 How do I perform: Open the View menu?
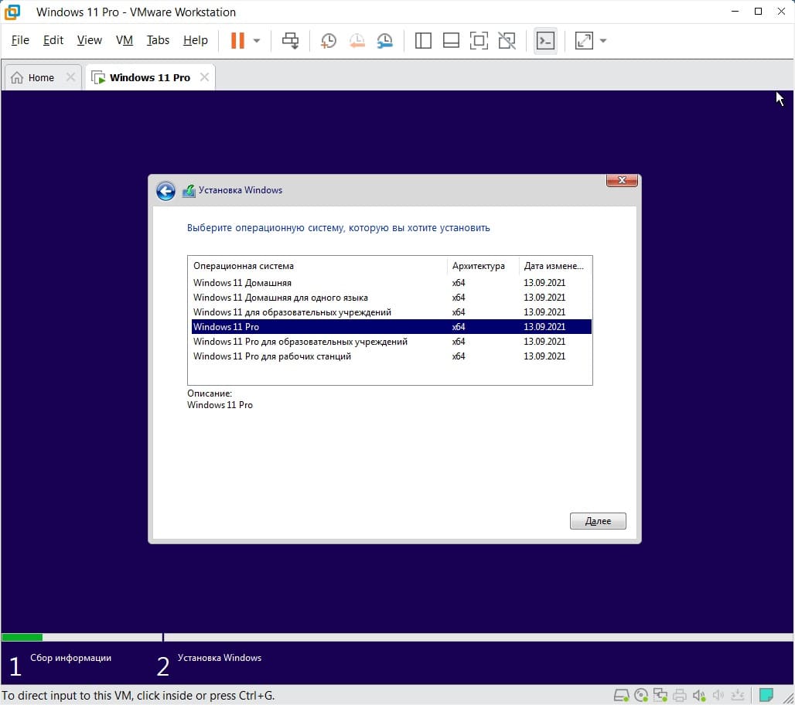(x=89, y=40)
